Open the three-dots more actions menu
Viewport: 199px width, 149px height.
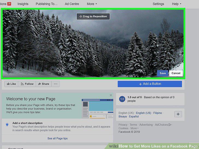point(55,84)
